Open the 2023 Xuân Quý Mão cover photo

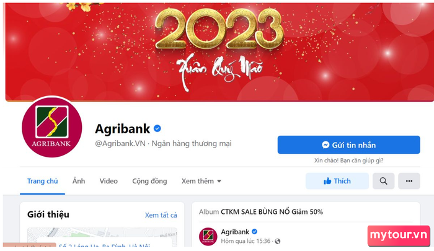219,52
